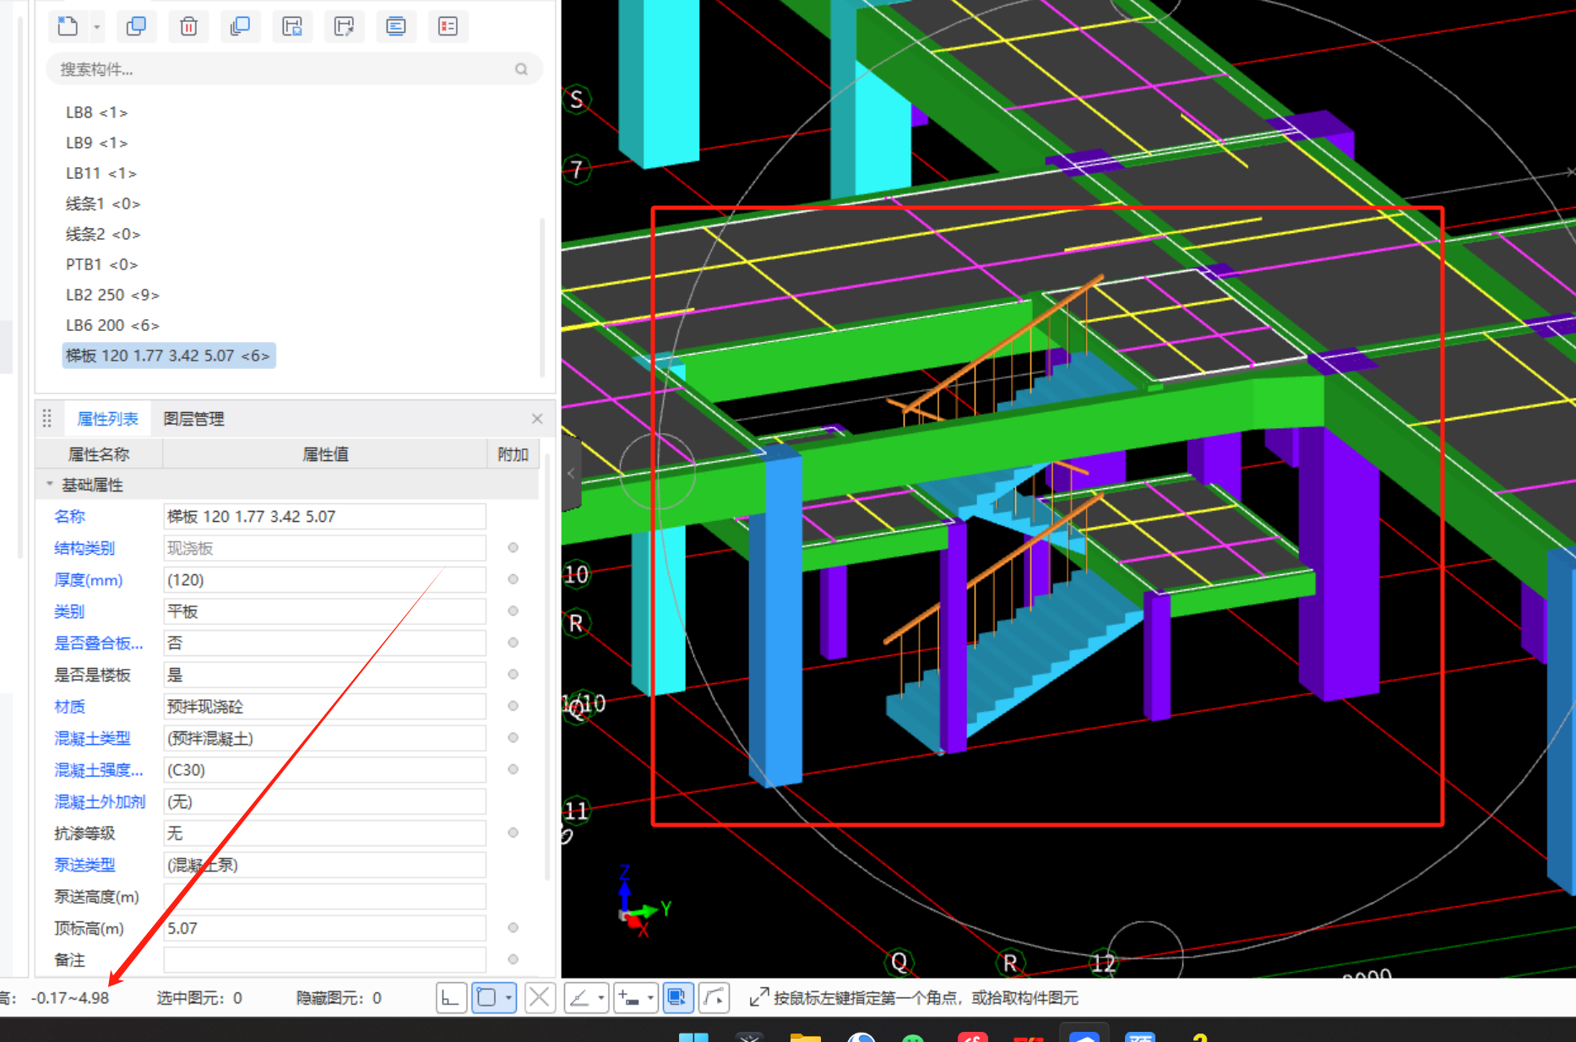The image size is (1576, 1042).
Task: Click the save component to library icon
Action: (x=292, y=26)
